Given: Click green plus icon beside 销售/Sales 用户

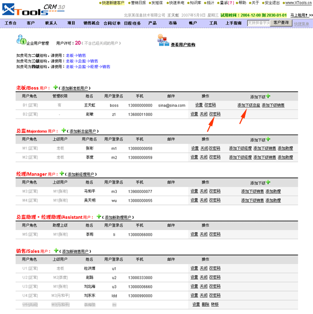Looking at the screenshot, I should (56, 250).
